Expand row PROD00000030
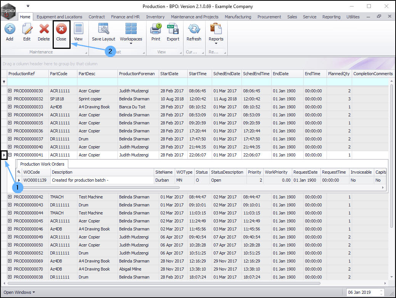This screenshot has width=396, height=298. 10,91
